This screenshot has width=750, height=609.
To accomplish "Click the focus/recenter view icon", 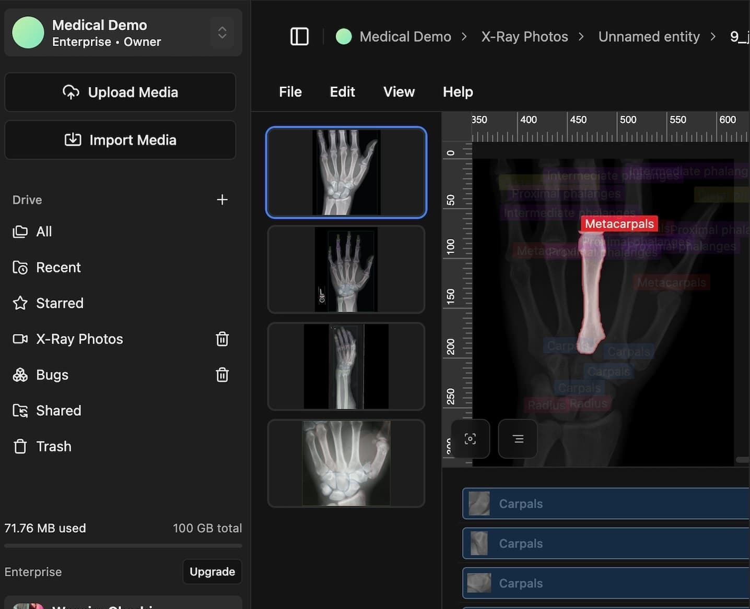I will (470, 439).
